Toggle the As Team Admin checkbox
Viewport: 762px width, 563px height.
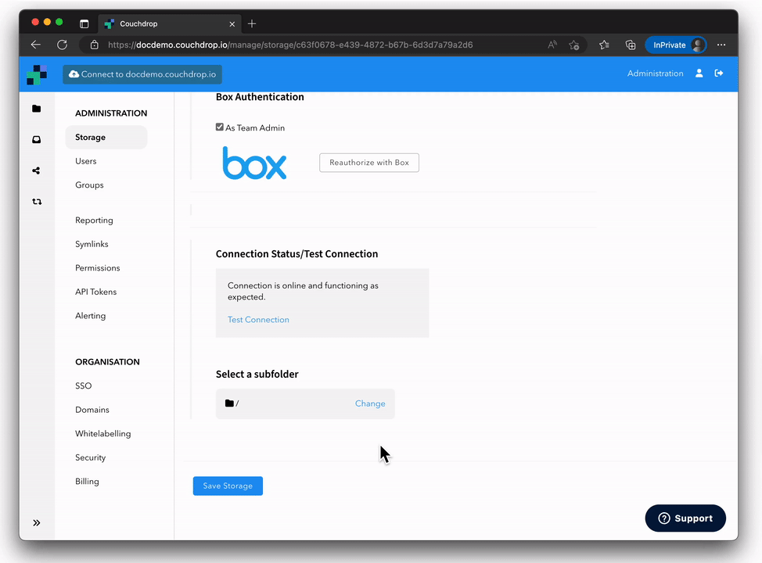click(220, 127)
